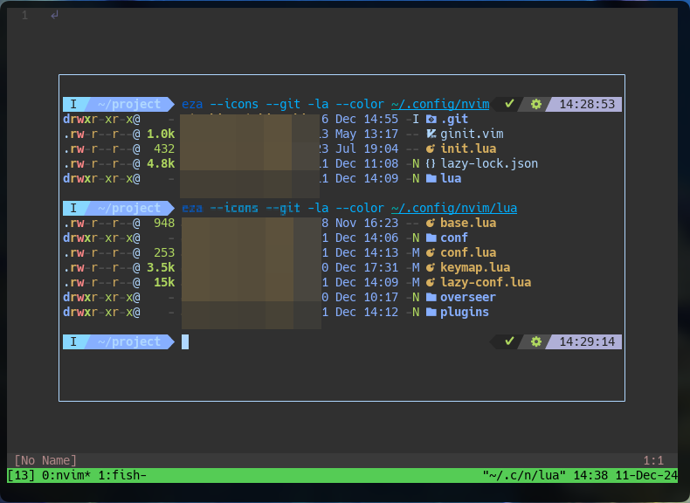
Task: Click the 14:28:53 timestamp segment
Action: pyautogui.click(x=587, y=104)
